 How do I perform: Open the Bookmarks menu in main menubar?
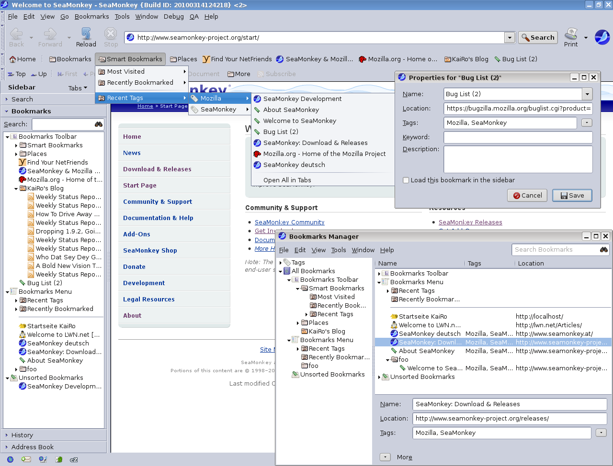(x=91, y=16)
